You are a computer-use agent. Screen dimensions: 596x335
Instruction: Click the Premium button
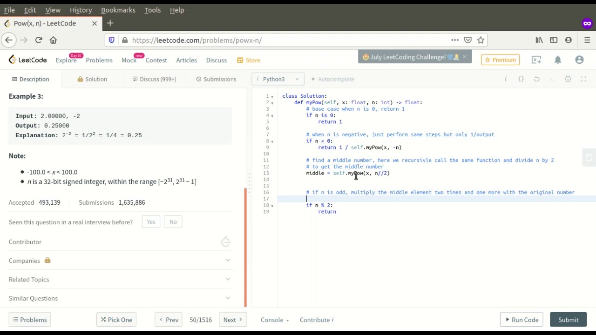[500, 60]
